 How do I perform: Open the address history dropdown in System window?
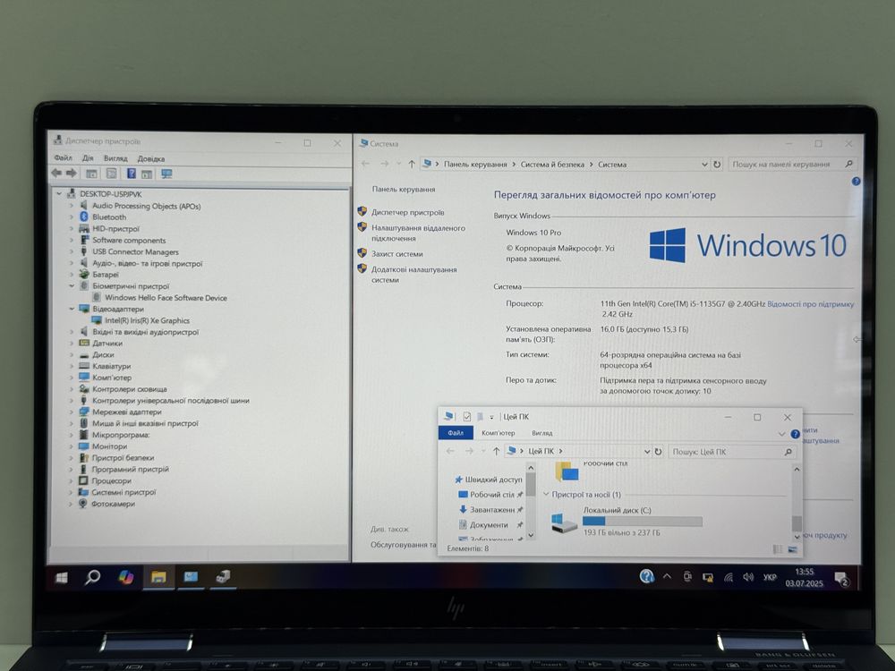click(704, 165)
